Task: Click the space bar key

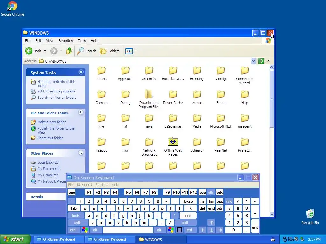Action: 128,230
